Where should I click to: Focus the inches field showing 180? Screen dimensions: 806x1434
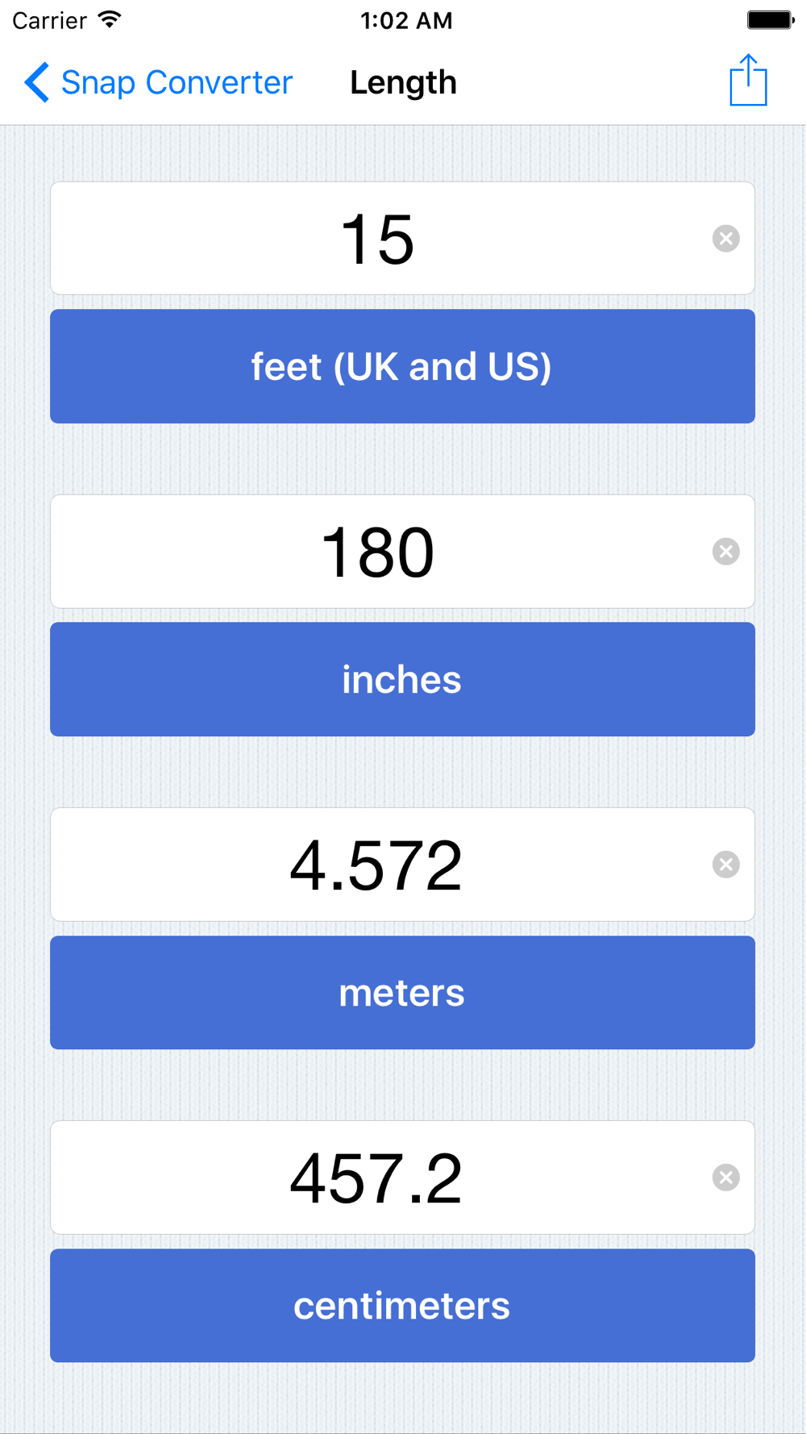click(377, 552)
